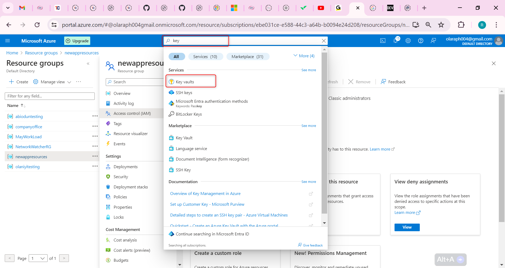Go to Home breadcrumb
The image size is (505, 268).
point(12,53)
